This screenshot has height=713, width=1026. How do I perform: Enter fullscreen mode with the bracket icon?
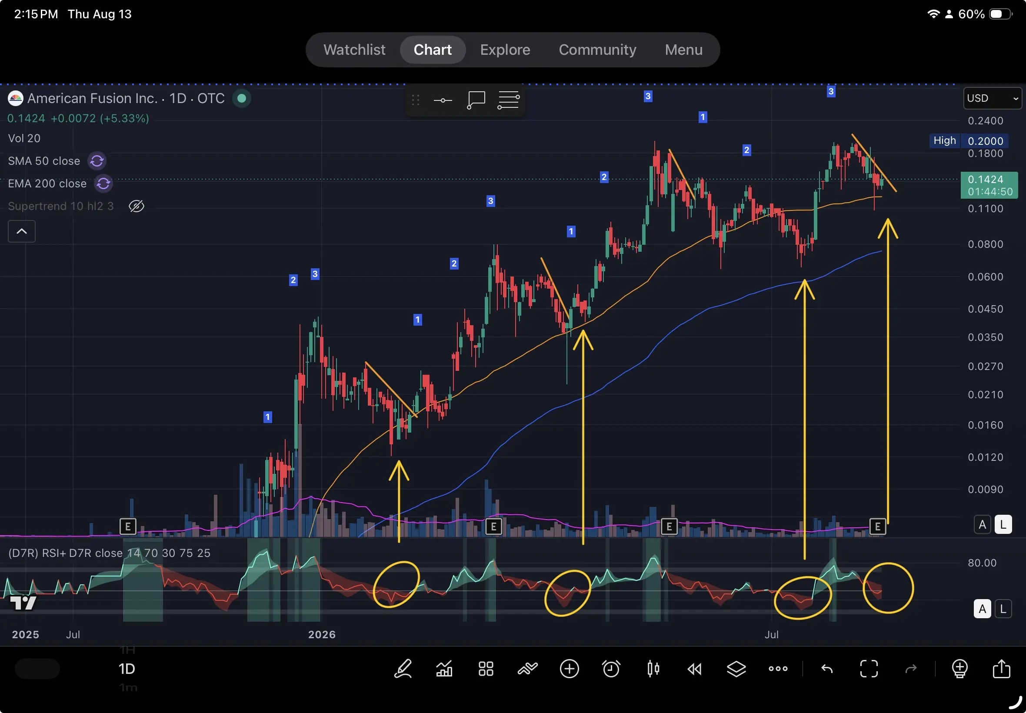point(869,669)
